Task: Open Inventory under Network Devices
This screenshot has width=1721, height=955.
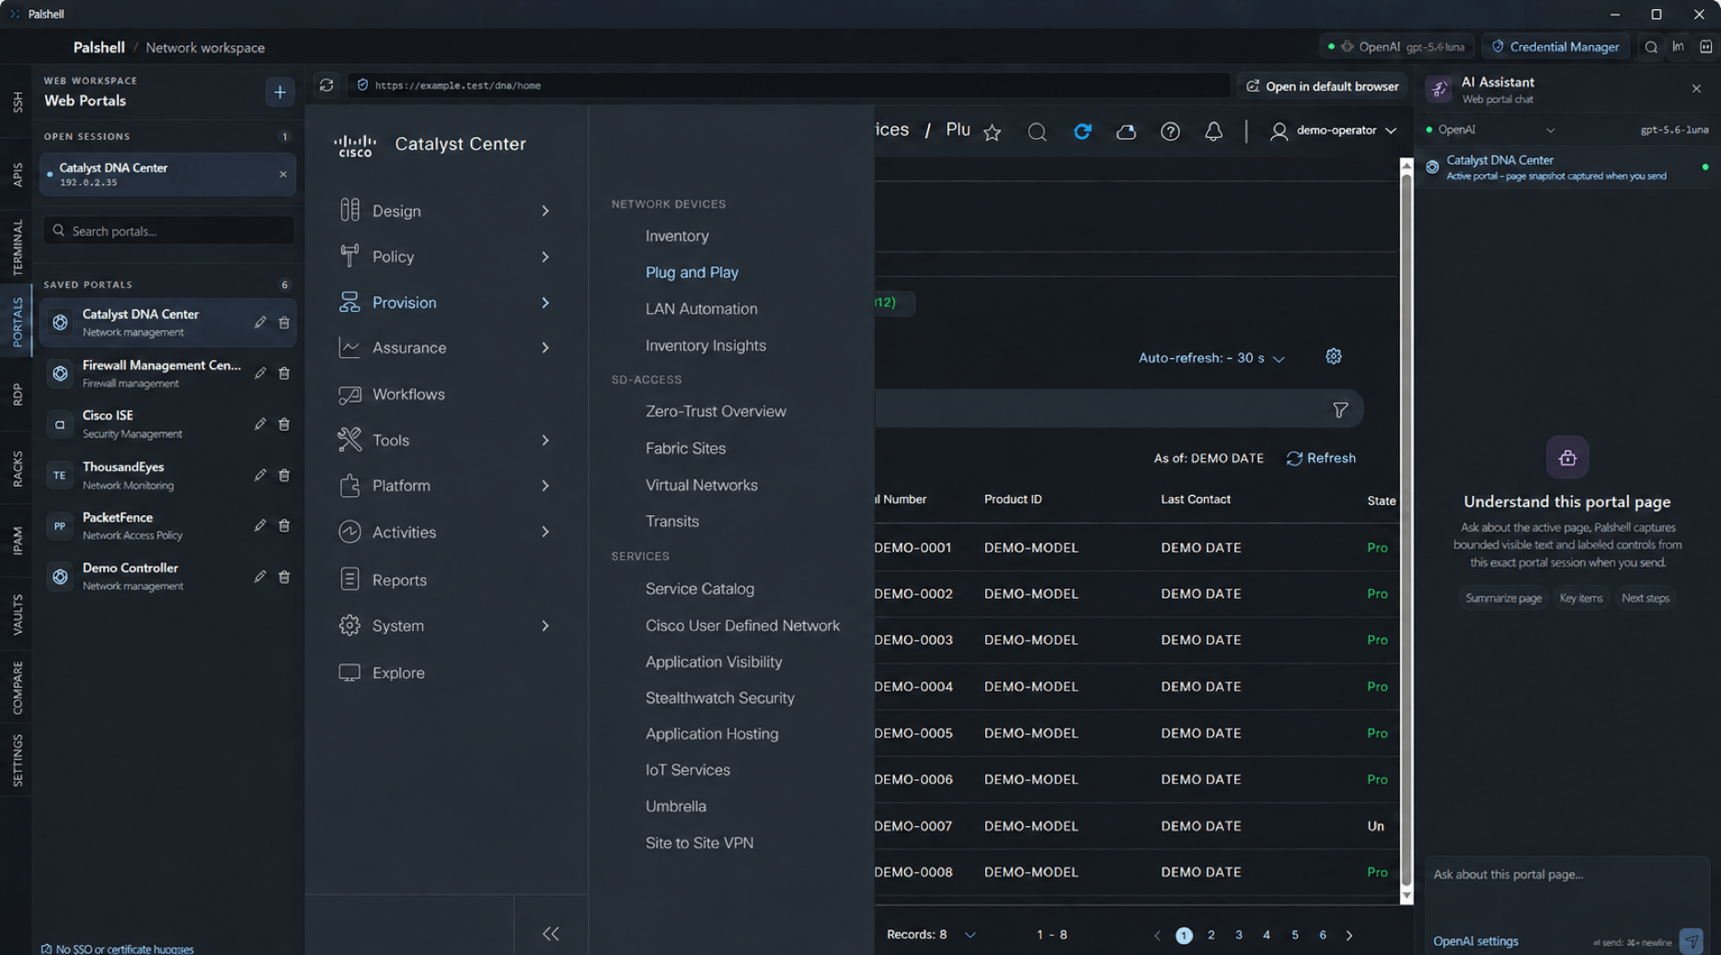Action: click(677, 236)
